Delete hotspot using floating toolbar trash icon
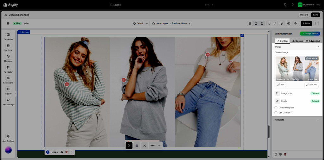 (66, 152)
